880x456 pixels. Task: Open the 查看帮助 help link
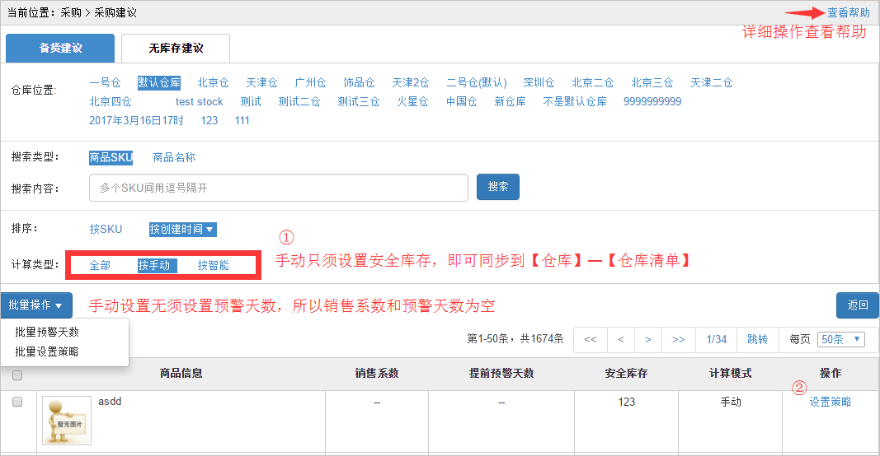pos(848,13)
